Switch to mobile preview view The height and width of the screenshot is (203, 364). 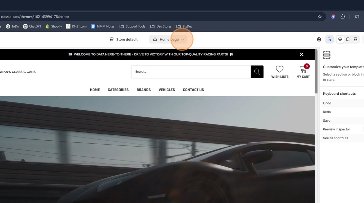click(x=348, y=39)
